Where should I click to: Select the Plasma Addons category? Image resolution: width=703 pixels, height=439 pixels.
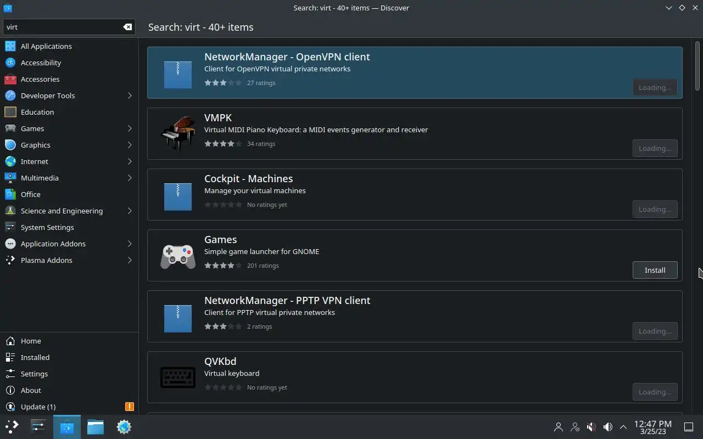pyautogui.click(x=69, y=260)
